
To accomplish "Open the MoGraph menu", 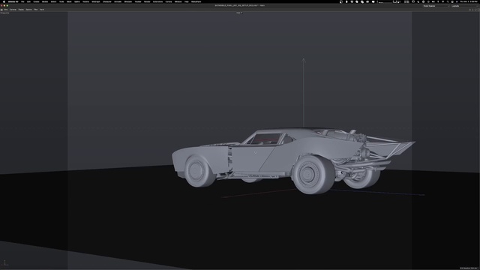I will pyautogui.click(x=96, y=1).
